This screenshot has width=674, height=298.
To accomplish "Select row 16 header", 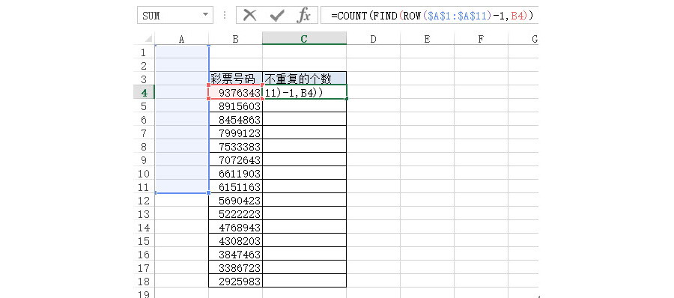I will [x=144, y=254].
